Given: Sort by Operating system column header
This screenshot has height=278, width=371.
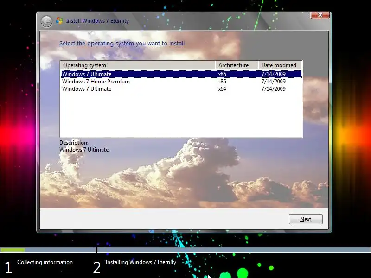Looking at the screenshot, I should click(x=138, y=65).
